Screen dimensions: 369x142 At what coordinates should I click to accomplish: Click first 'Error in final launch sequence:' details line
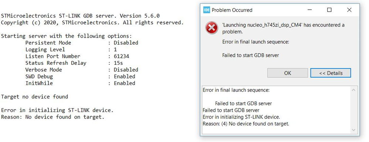236,90
